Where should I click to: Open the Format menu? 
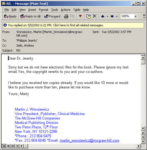click(x=44, y=10)
